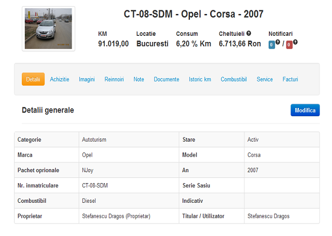
Task: Click the blue notifications count badge
Action: tap(271, 45)
